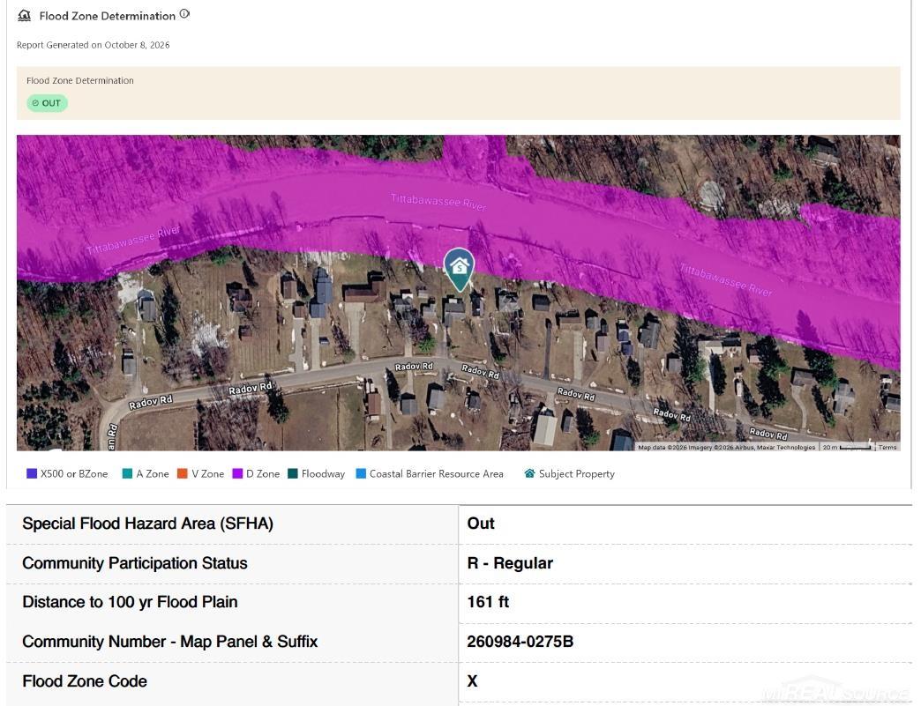
Task: Click the panel number '260984-0275B'
Action: point(520,642)
